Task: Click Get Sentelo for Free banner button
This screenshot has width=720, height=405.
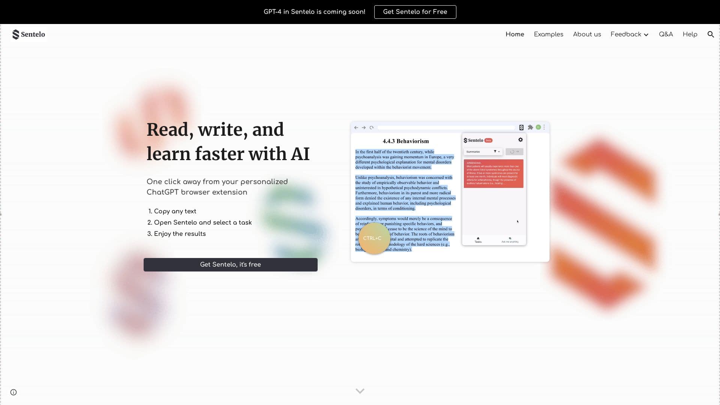Action: pos(415,12)
